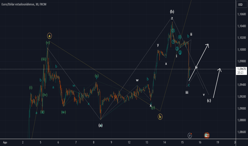Click the white 'ii' wave label

pos(191,34)
